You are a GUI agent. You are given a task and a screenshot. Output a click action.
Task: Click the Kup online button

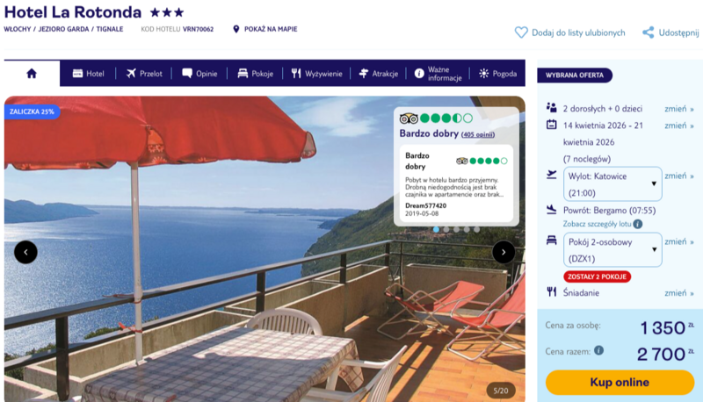(x=620, y=383)
